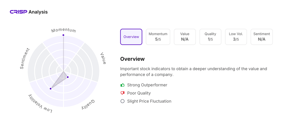Switch to the Value N/A tab
Screen dimensions: 286x118
(x=185, y=37)
